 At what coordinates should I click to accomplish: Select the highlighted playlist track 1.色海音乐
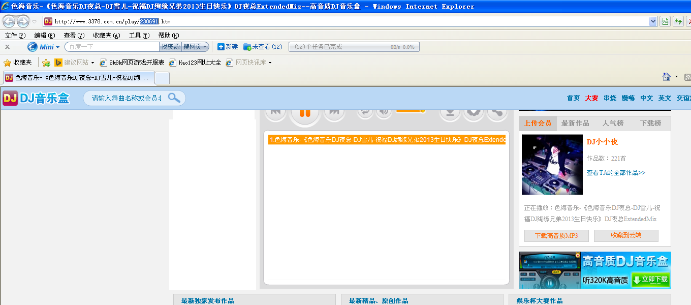[387, 140]
